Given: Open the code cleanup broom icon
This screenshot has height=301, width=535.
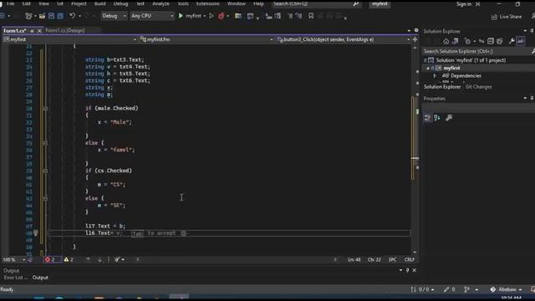Looking at the screenshot, I should point(117,260).
